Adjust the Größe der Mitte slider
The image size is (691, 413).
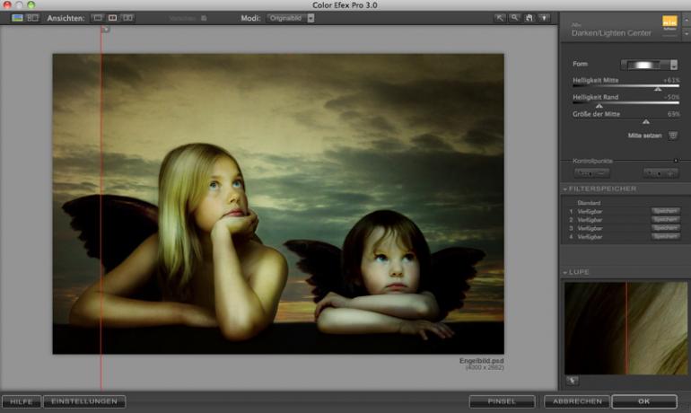(x=625, y=120)
